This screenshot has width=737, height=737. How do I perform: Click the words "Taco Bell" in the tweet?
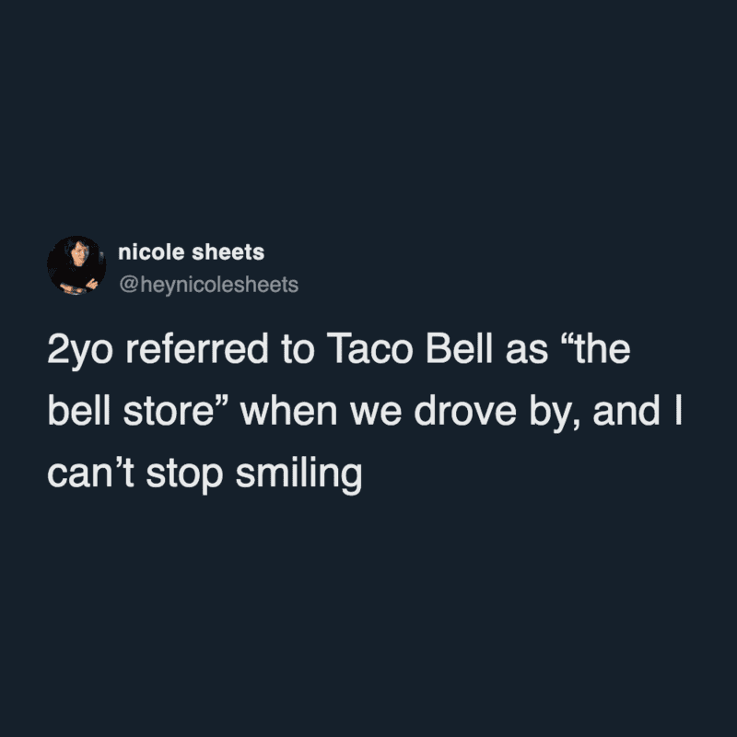click(414, 353)
